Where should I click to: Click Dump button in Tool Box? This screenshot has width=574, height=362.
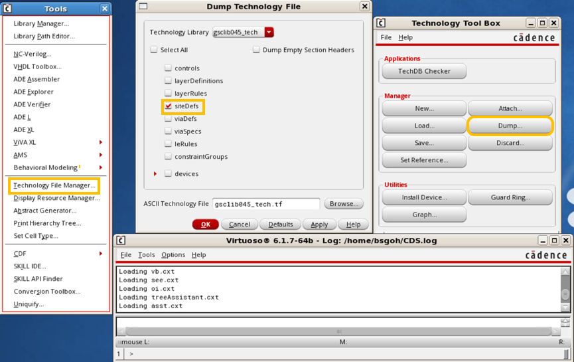tap(510, 126)
